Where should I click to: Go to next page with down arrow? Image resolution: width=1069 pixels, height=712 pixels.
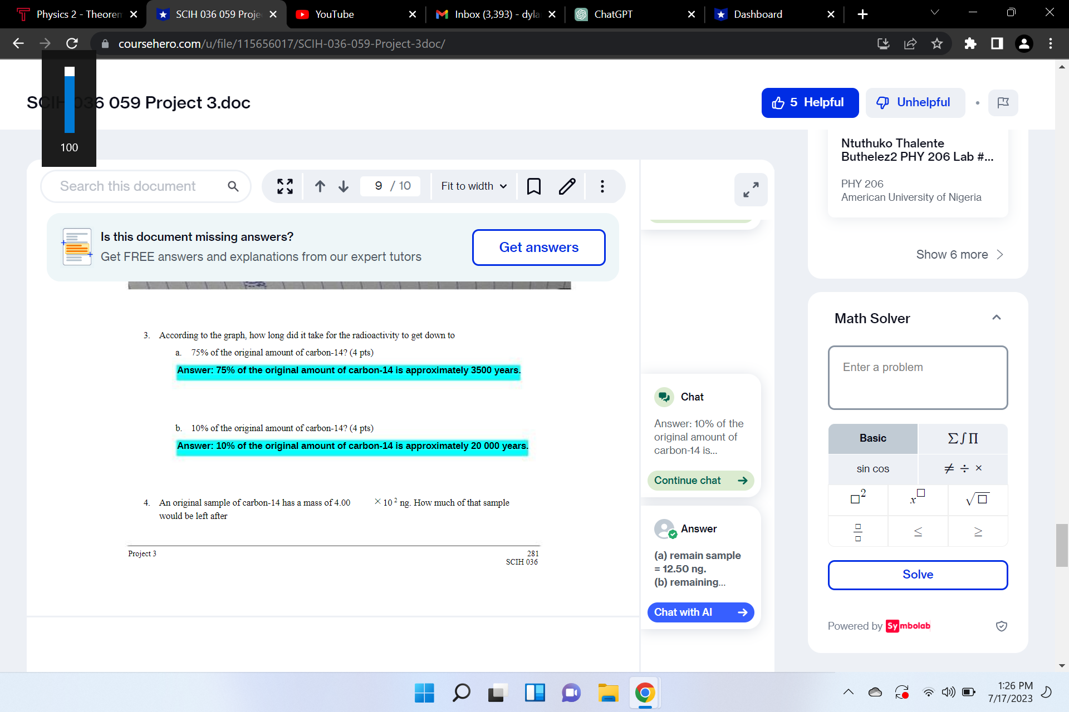[x=344, y=186]
